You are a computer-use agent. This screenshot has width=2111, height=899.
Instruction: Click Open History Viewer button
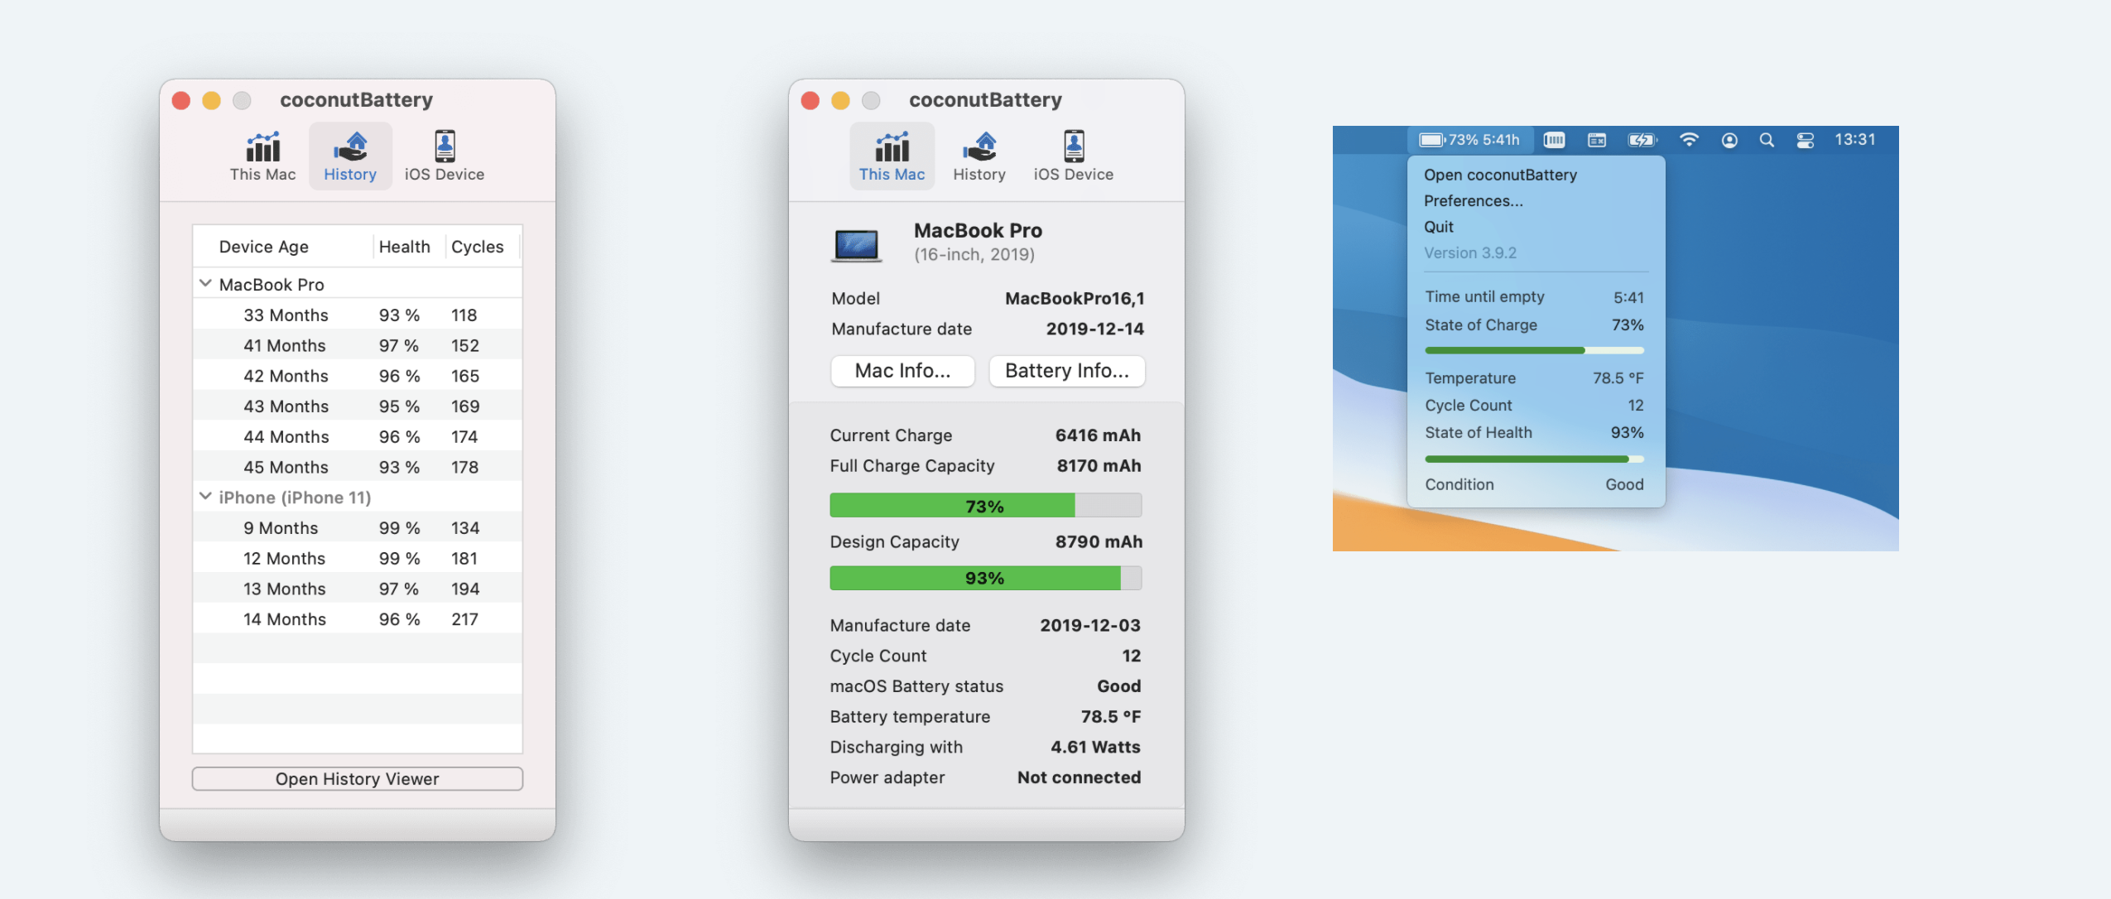tap(358, 779)
